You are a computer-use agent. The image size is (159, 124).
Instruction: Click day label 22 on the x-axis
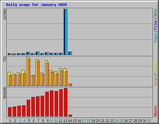pos(107,121)
